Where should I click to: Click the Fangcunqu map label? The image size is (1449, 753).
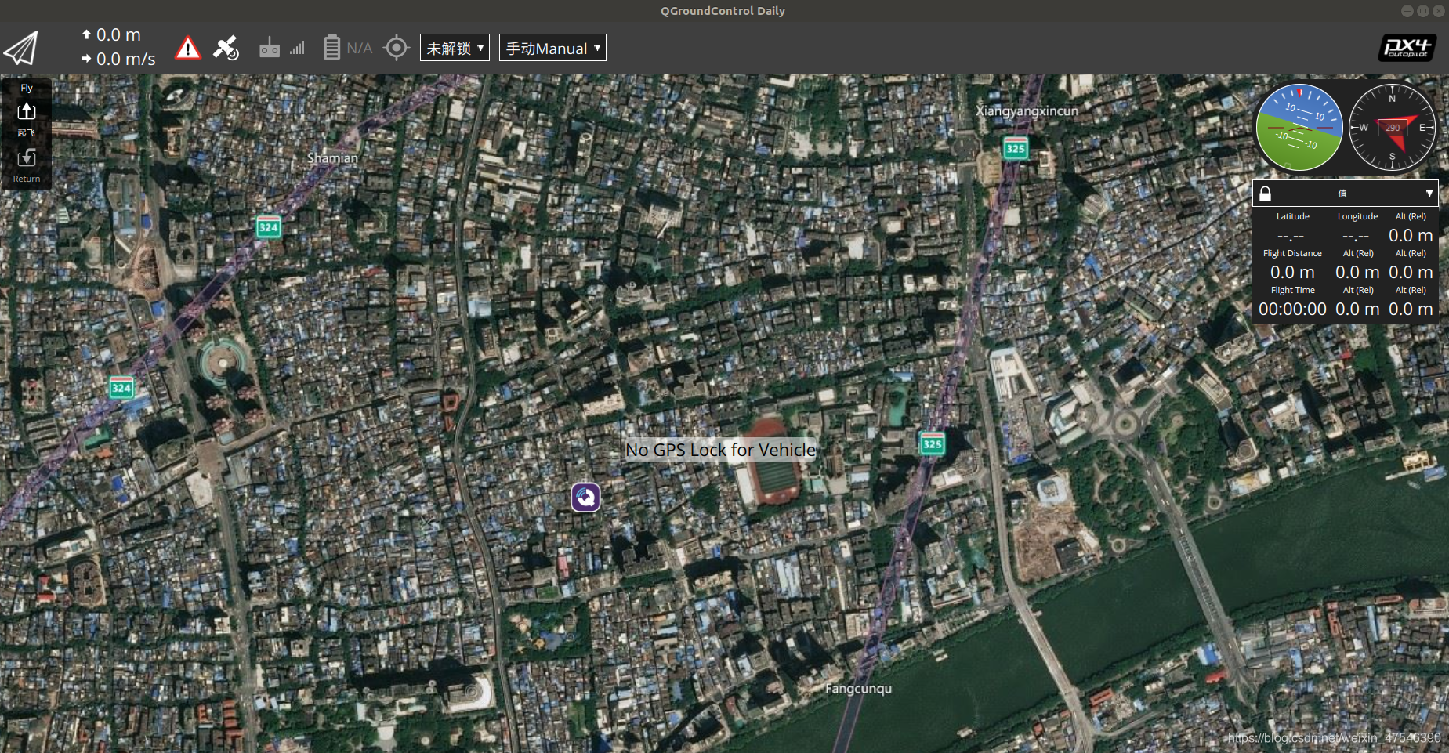coord(858,689)
